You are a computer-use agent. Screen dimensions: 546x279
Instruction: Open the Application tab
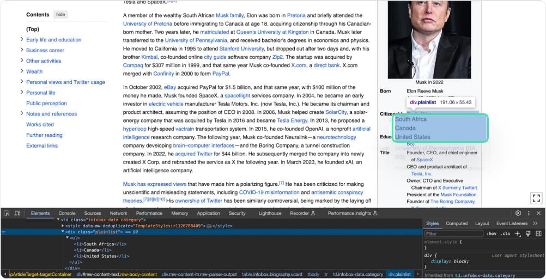(x=208, y=213)
